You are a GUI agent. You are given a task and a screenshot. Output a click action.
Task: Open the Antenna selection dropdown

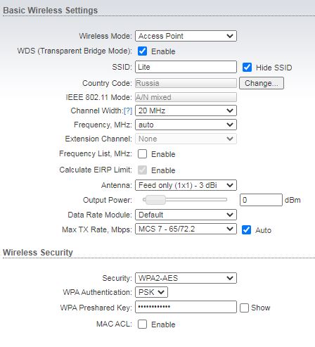pos(186,185)
